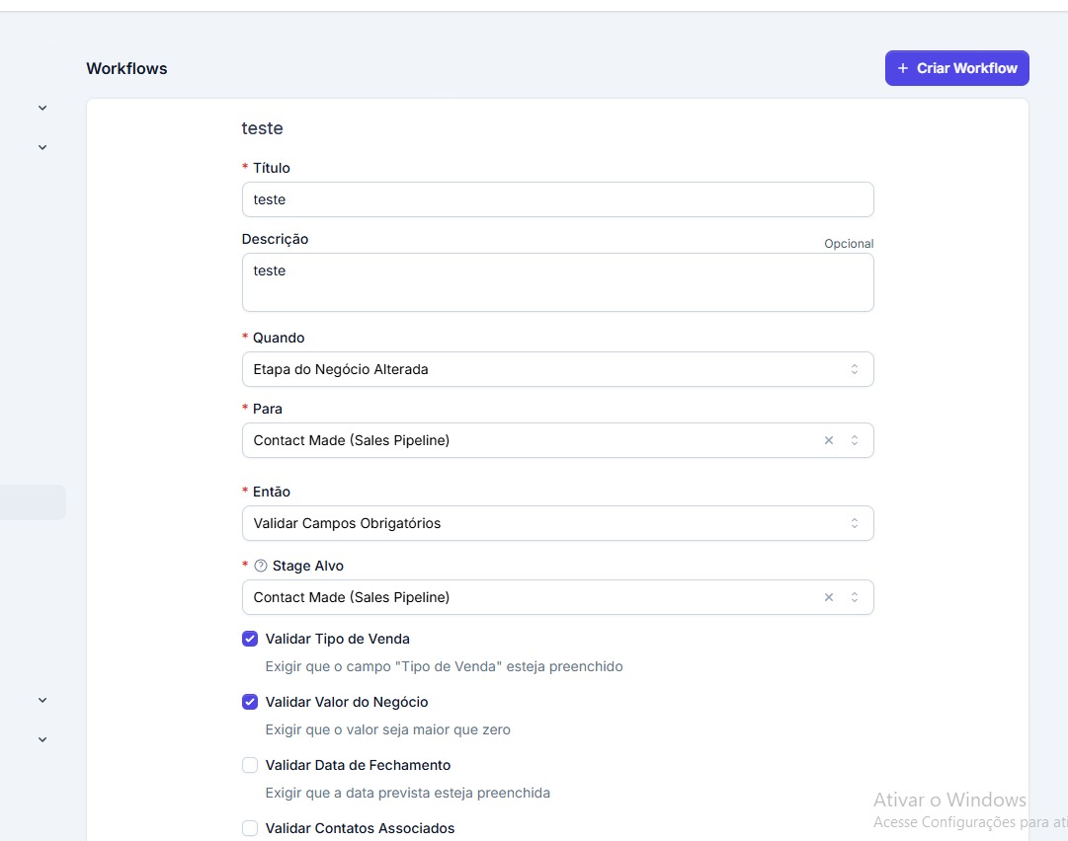Click the help icon beside Stage Alvo

pyautogui.click(x=261, y=567)
